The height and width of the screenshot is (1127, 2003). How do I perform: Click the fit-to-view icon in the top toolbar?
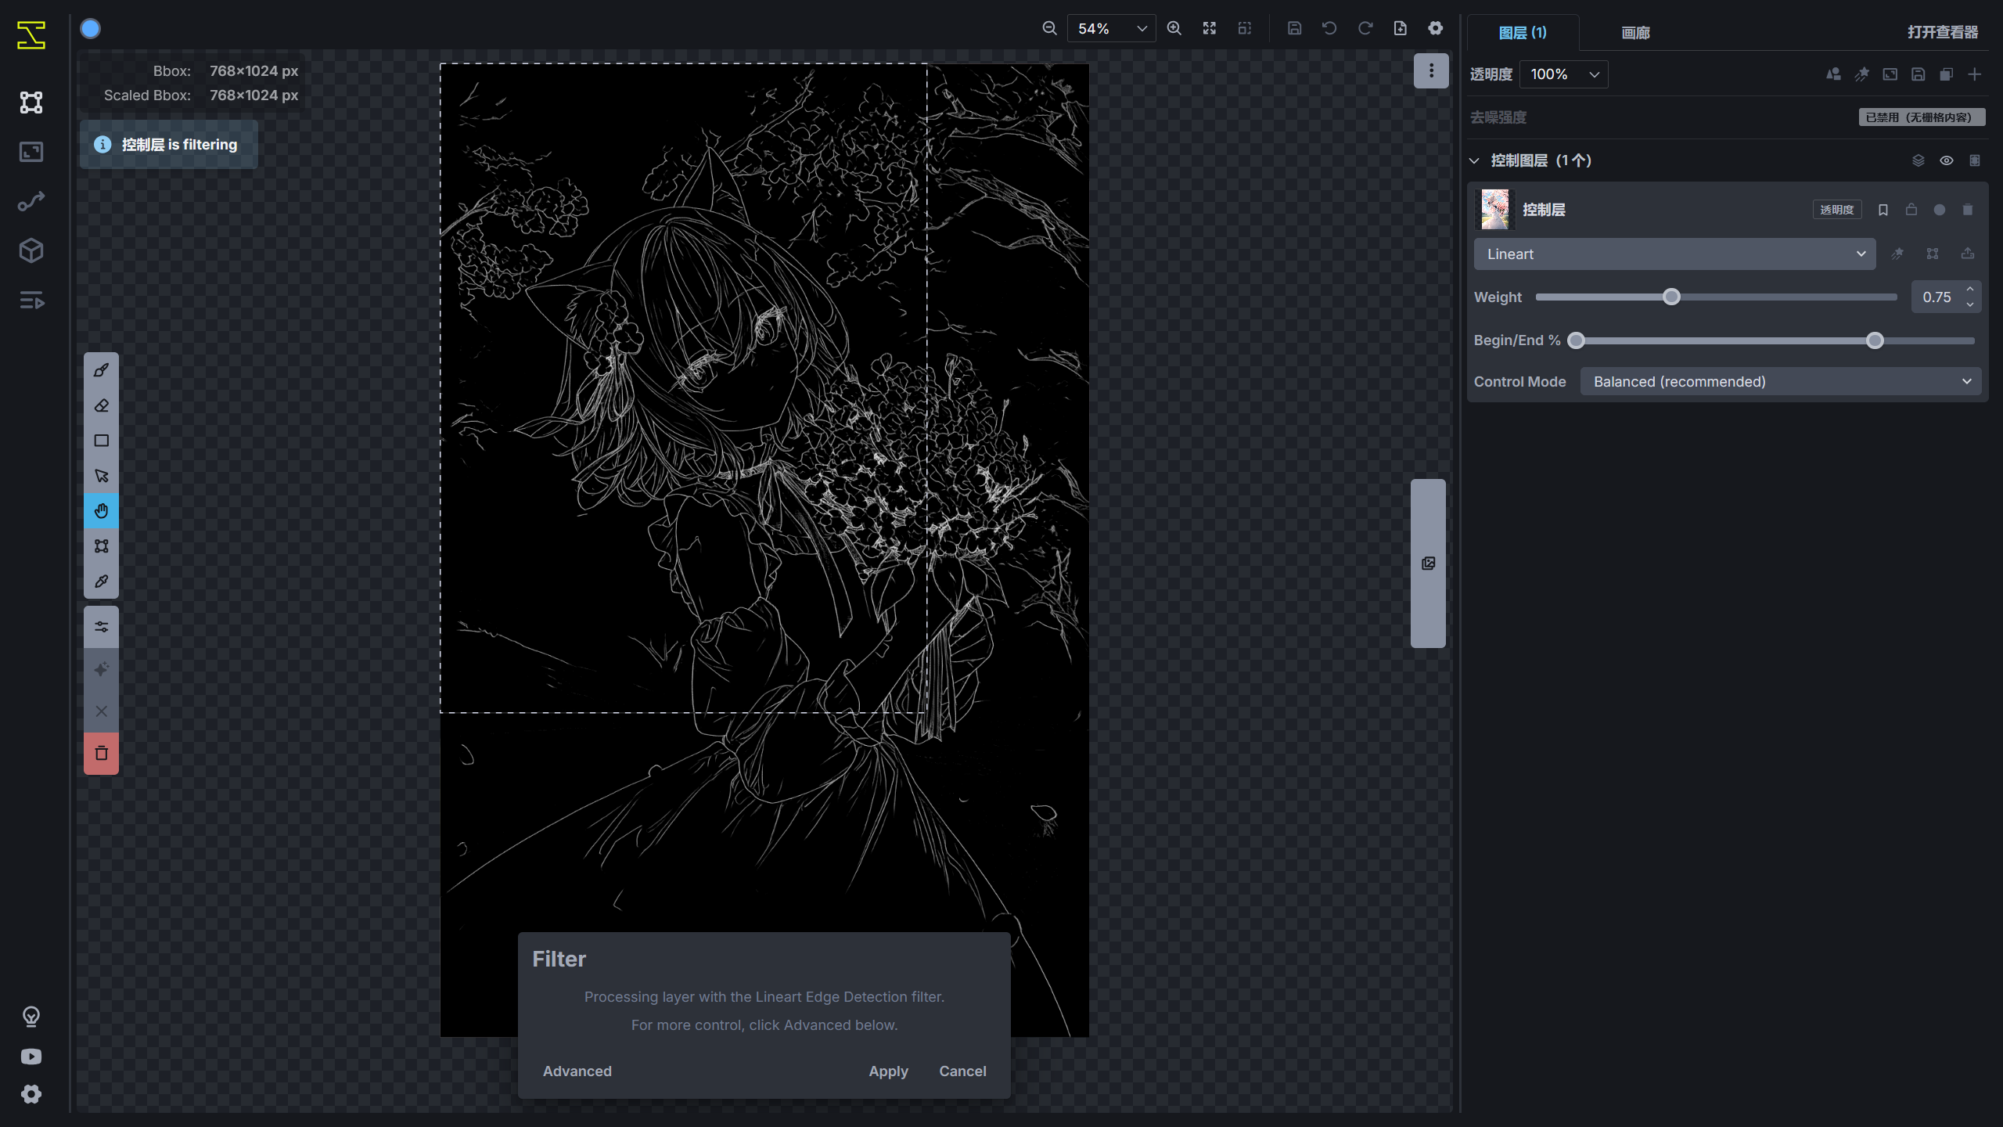(1210, 28)
